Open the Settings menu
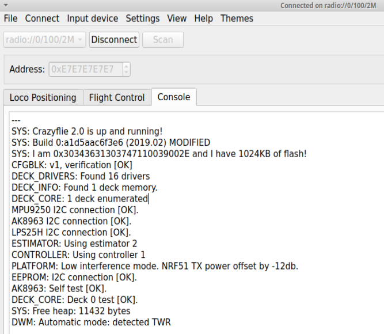The width and height of the screenshot is (384, 334). click(x=144, y=18)
